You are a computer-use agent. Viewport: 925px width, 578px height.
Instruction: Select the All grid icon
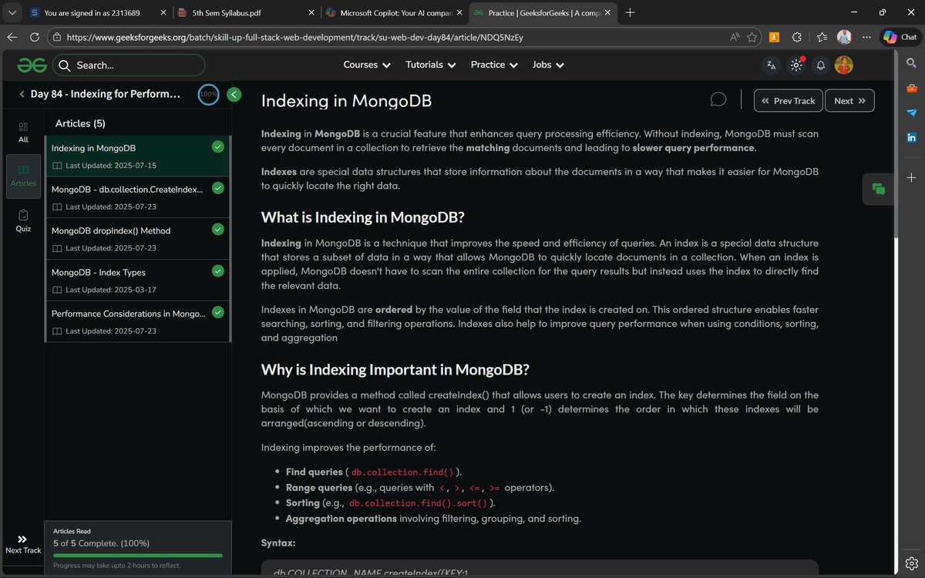coord(23,132)
